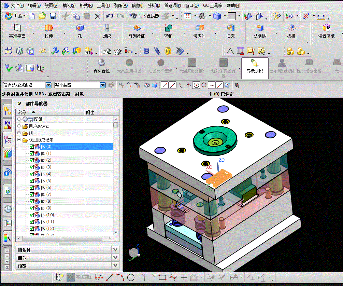The width and height of the screenshot is (343, 286).
Task: Toggle the 体 (5) visibility checkbox
Action: [x=32, y=181]
